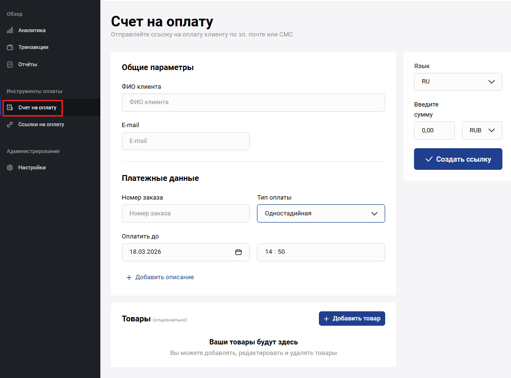Click the Ссылки на оплату chain icon
The width and height of the screenshot is (511, 378).
click(x=10, y=125)
